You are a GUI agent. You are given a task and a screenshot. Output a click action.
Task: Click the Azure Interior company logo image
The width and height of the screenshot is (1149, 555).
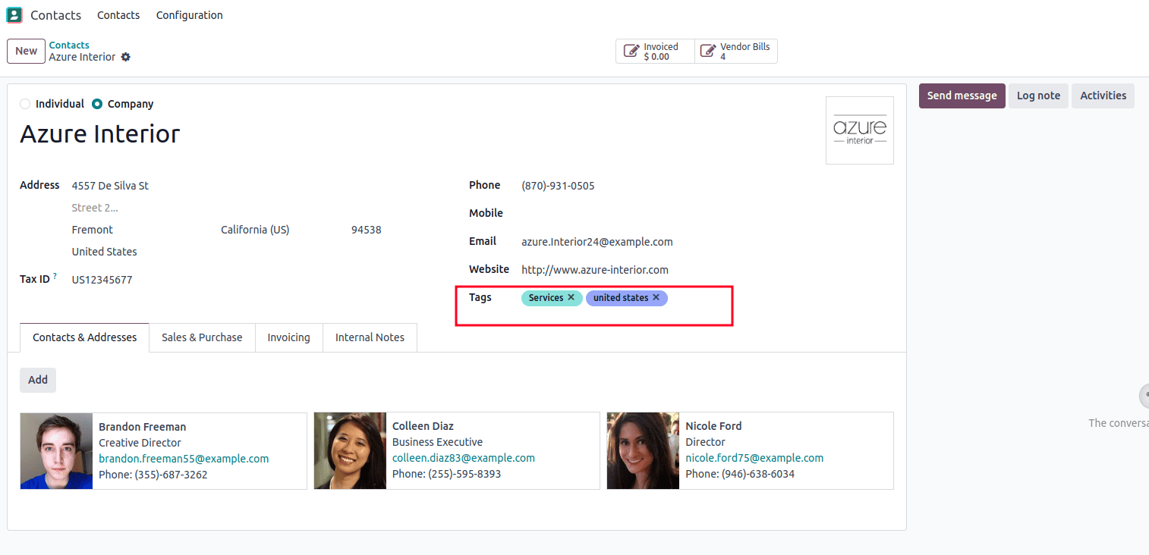coord(859,130)
